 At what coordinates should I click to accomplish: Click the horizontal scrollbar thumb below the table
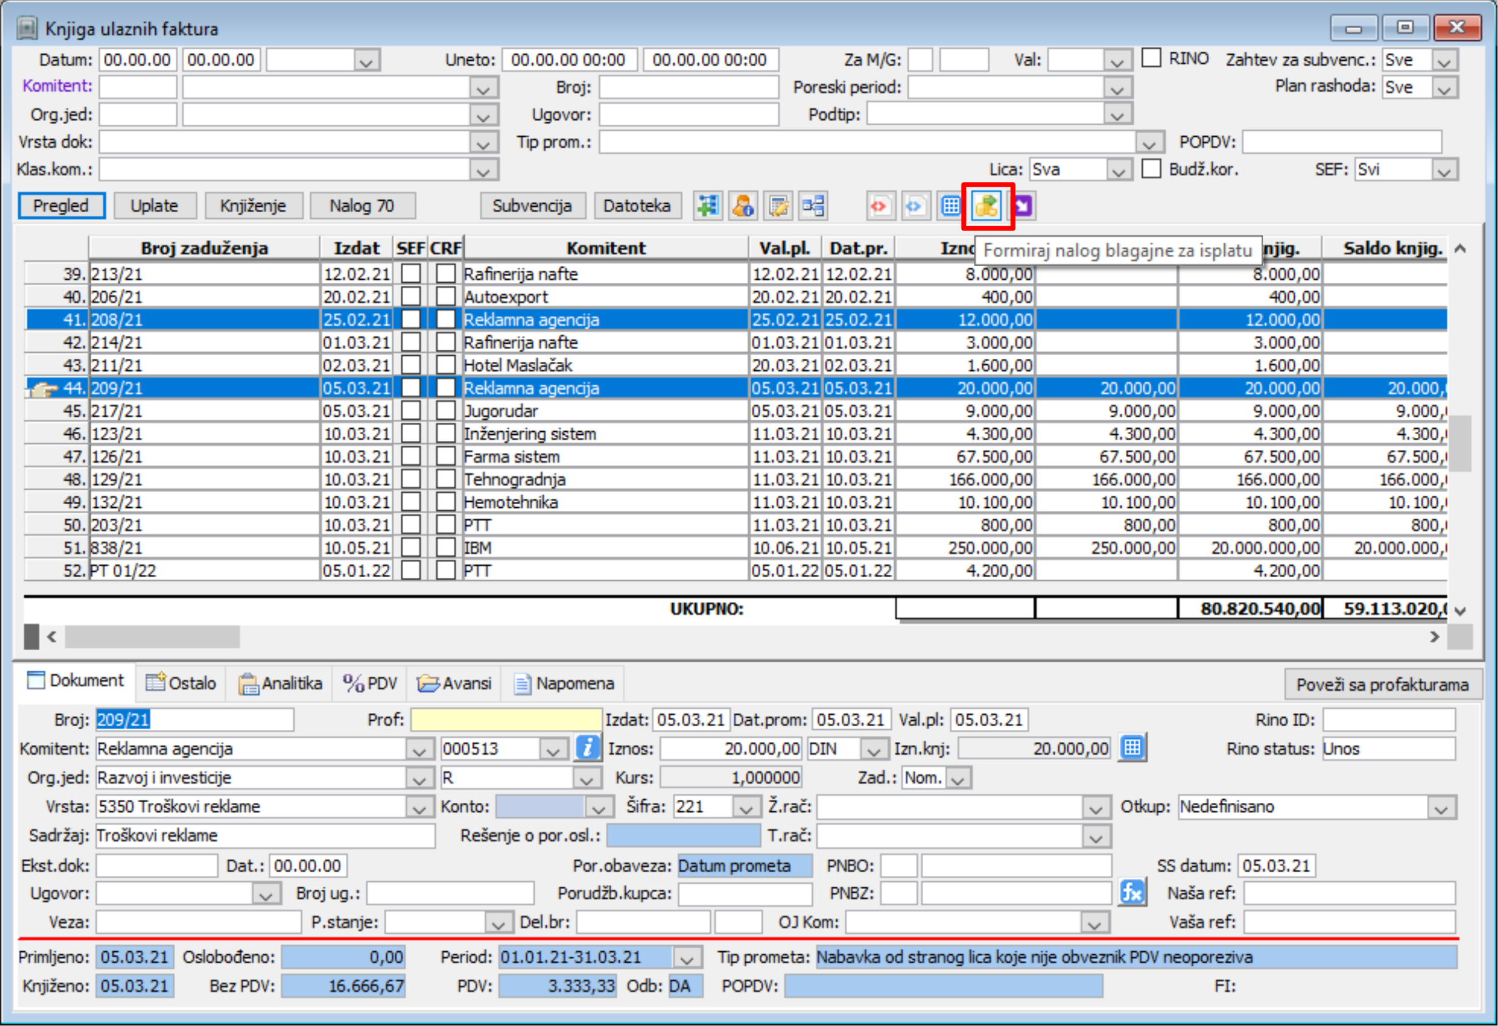click(152, 637)
